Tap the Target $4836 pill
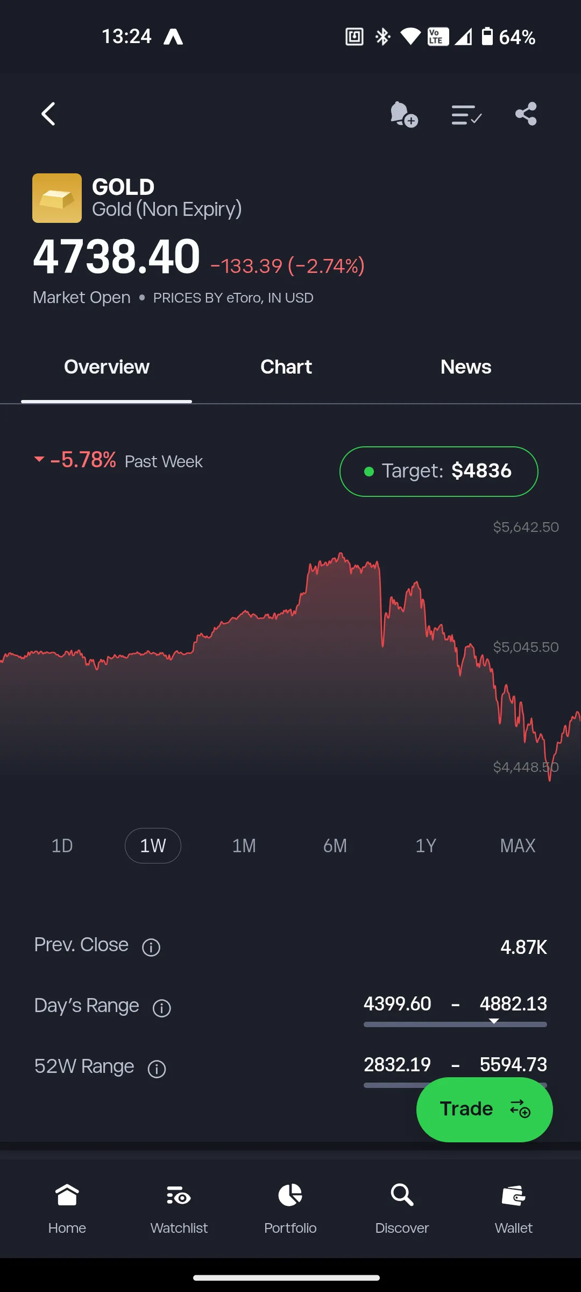This screenshot has height=1292, width=581. (x=439, y=471)
